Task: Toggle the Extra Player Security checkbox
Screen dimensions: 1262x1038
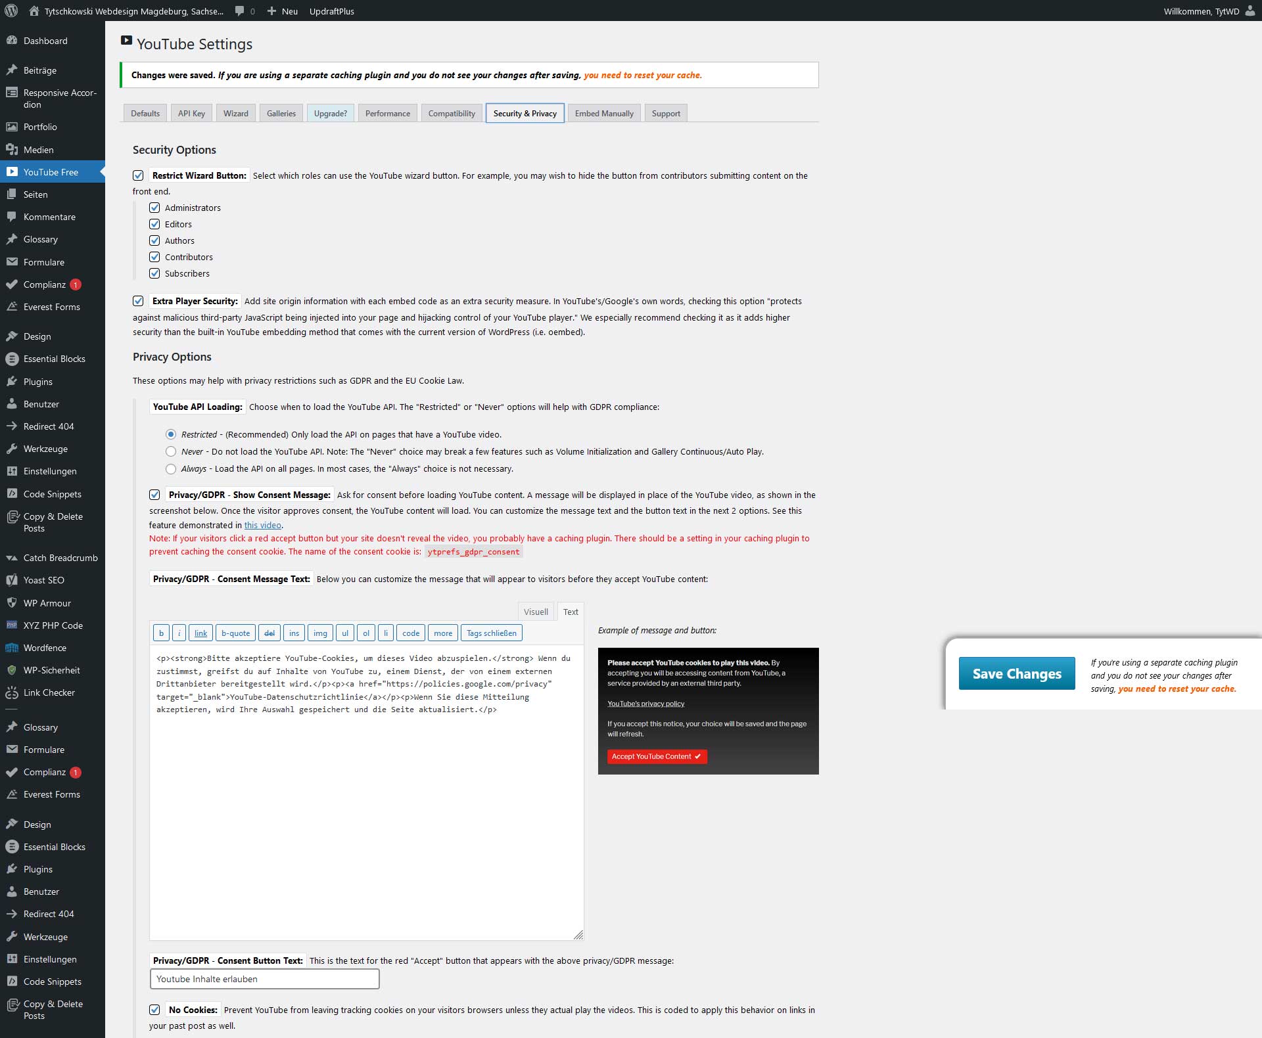Action: click(138, 301)
